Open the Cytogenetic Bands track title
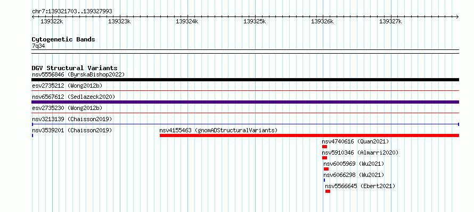 [x=63, y=39]
